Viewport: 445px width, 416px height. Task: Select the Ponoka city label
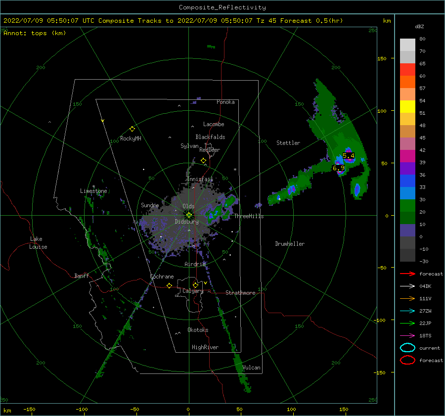tap(225, 102)
